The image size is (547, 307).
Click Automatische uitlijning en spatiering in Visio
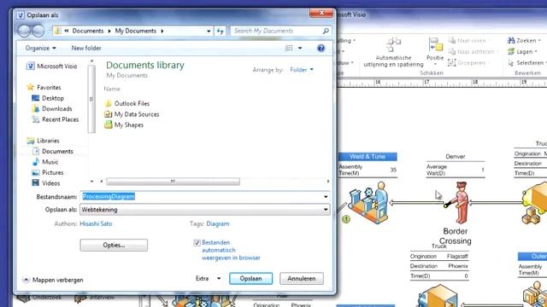(x=393, y=52)
